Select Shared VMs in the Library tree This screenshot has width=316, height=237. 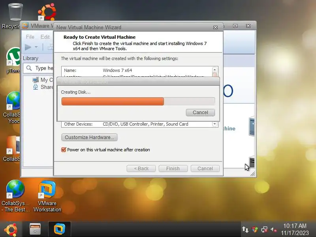tap(43, 87)
